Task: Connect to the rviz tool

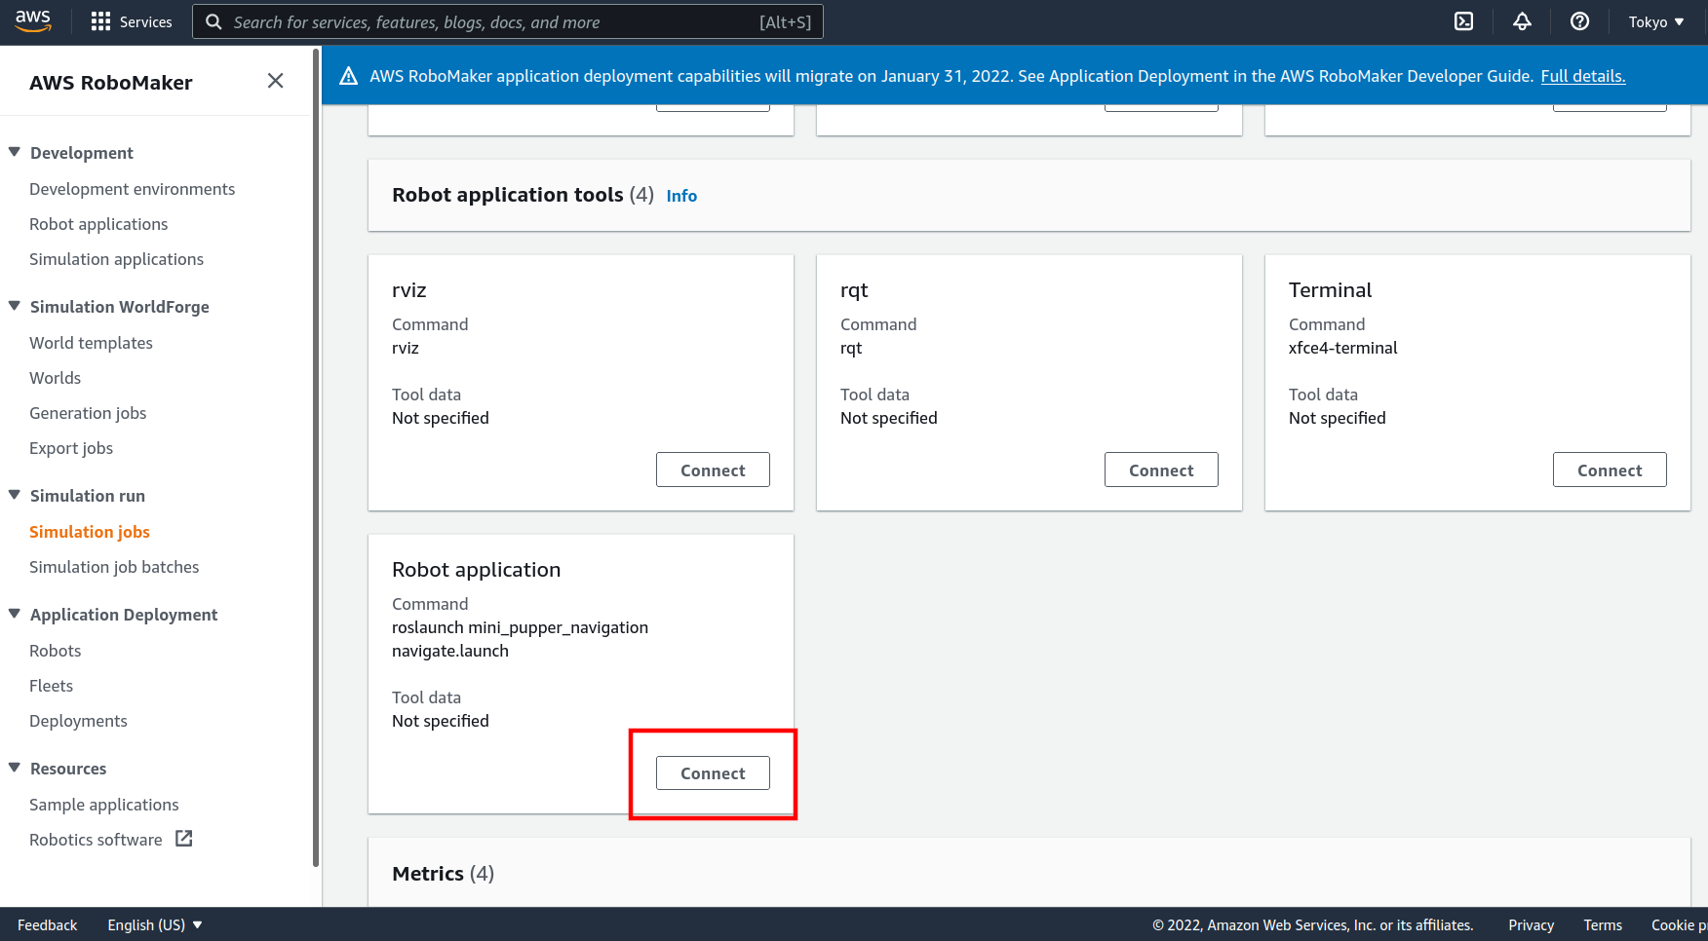Action: [713, 470]
